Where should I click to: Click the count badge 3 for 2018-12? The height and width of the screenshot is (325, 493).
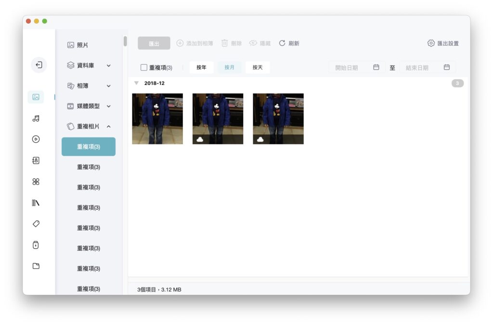tap(457, 83)
